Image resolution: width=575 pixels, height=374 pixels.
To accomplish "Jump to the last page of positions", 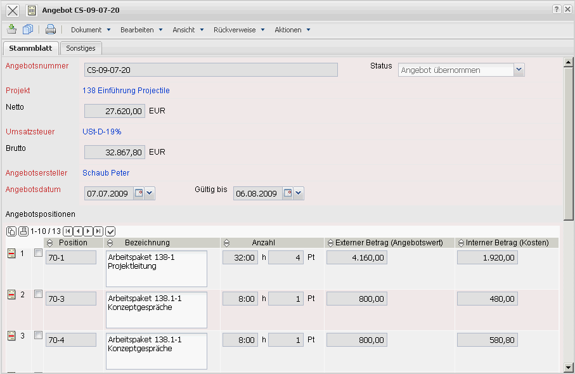I will click(98, 231).
